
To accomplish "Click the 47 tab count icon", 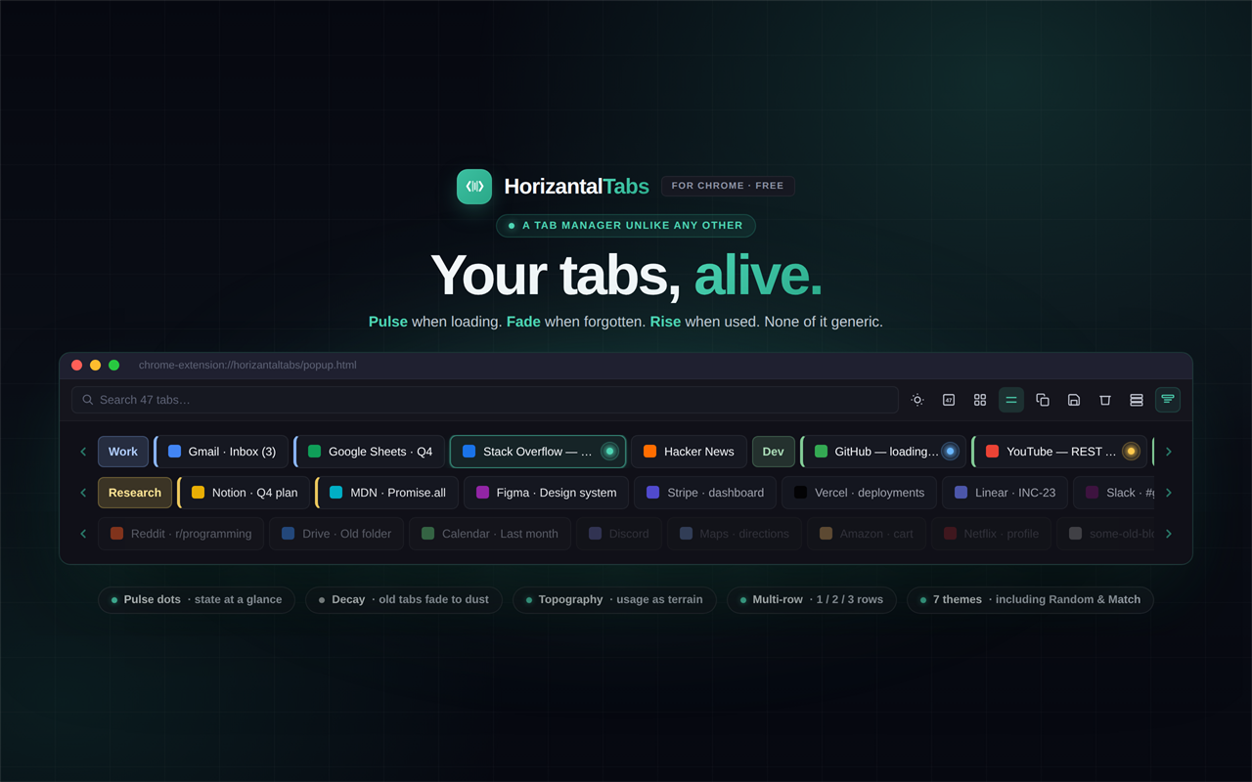I will [949, 400].
